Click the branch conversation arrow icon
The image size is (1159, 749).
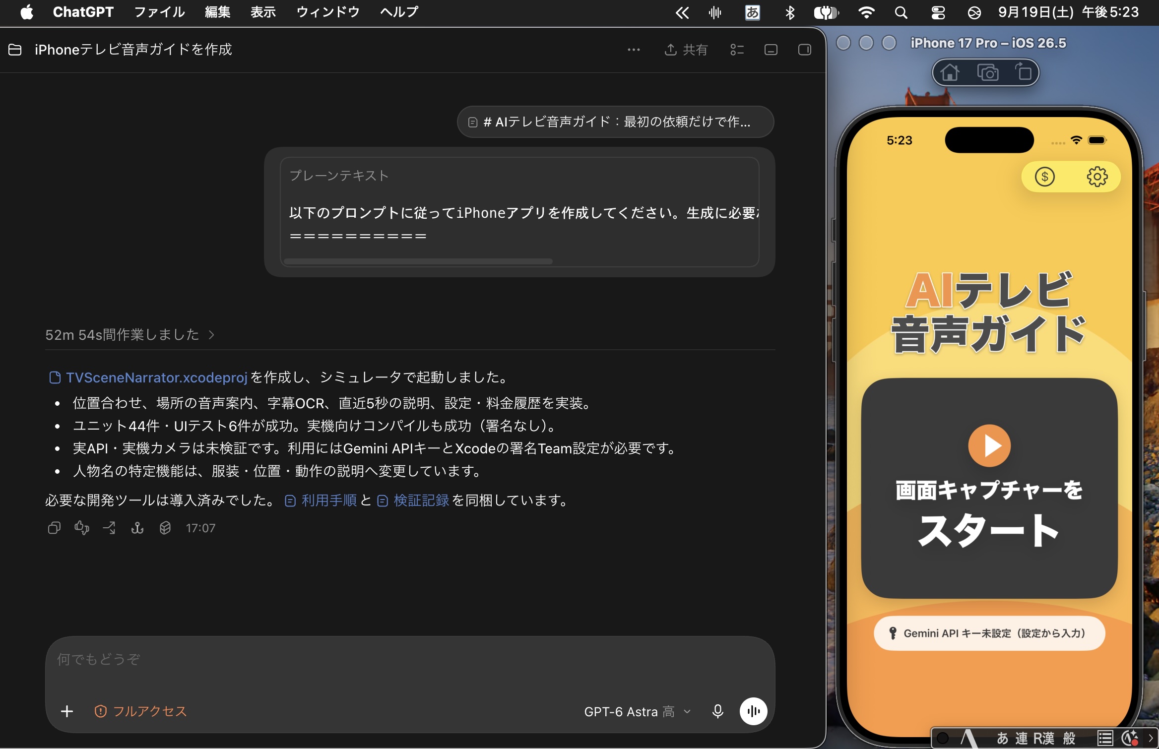coord(110,528)
